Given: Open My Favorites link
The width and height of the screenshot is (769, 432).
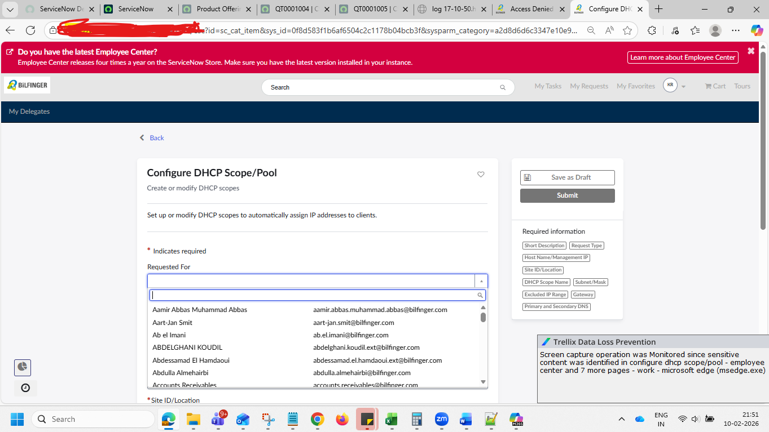Looking at the screenshot, I should click(636, 86).
